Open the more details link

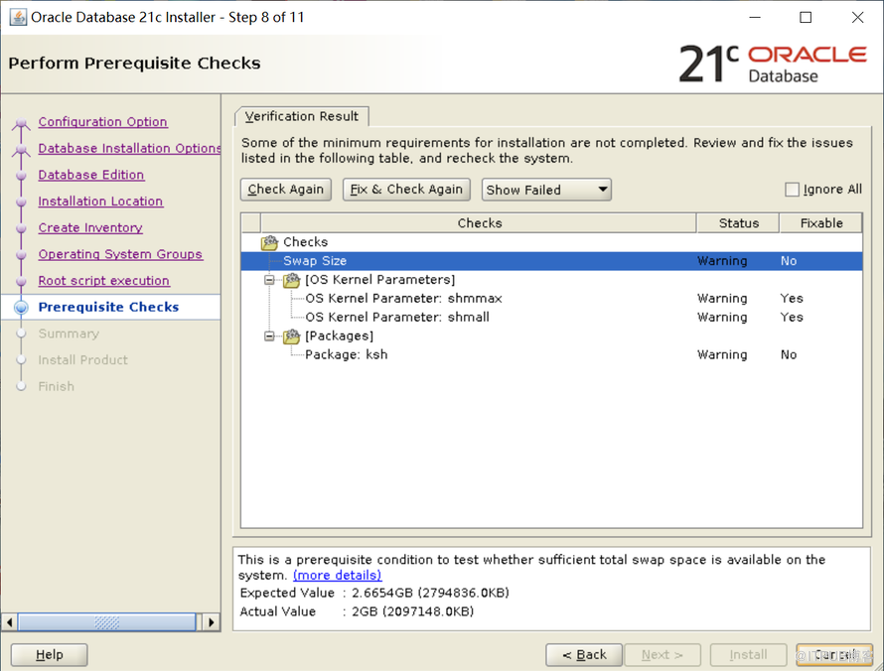(x=337, y=576)
